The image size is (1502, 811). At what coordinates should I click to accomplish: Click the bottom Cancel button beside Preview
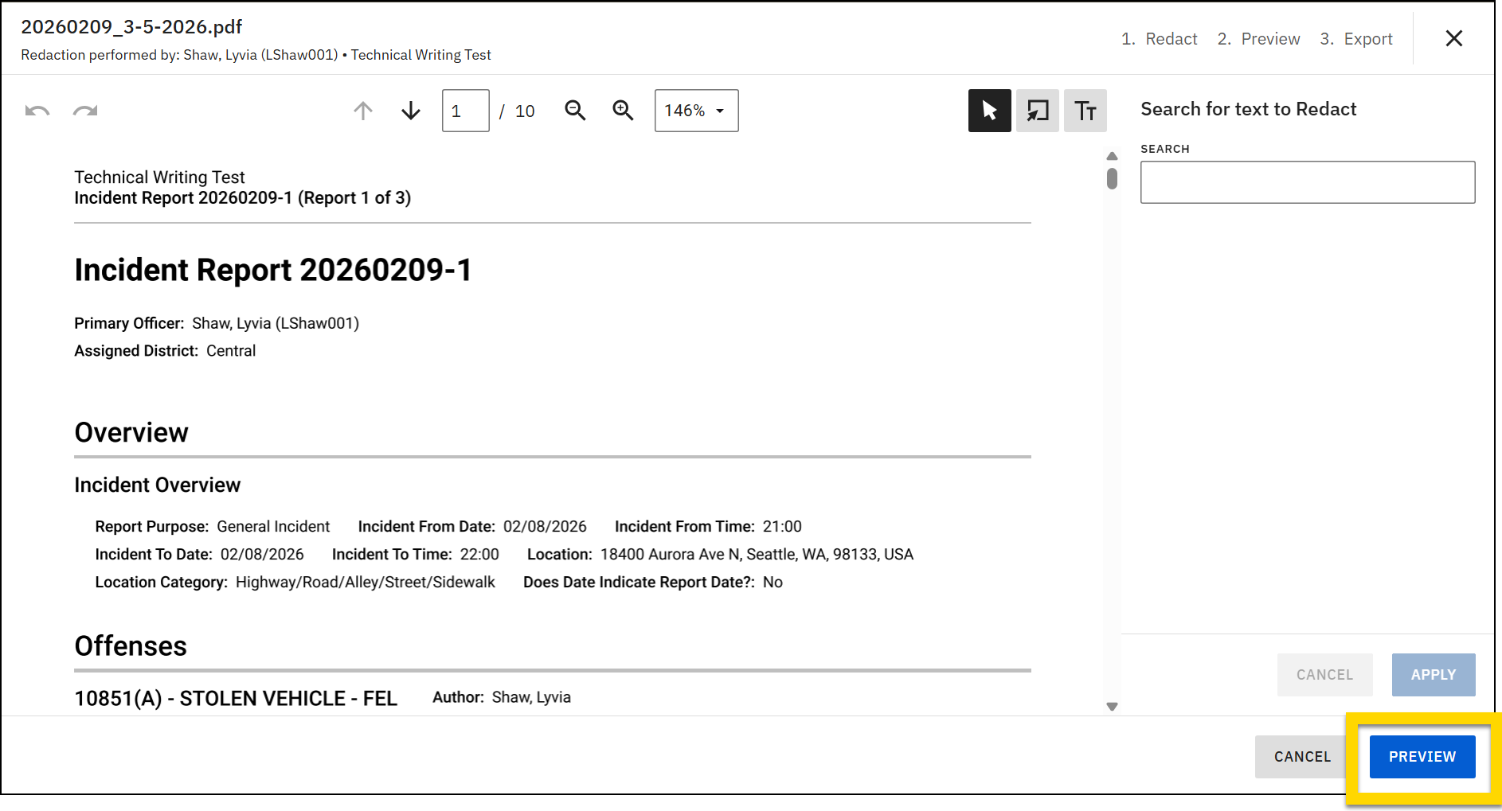(1302, 757)
